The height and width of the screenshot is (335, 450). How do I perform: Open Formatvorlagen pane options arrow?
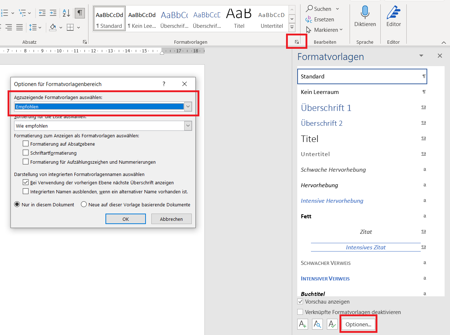tap(421, 56)
